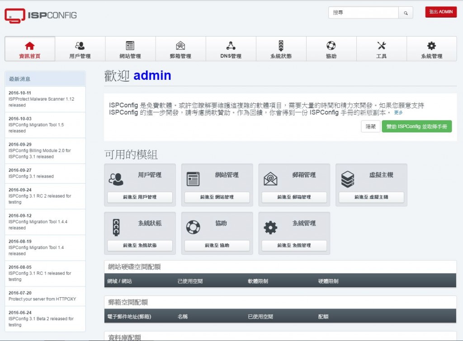Viewport: 463px width, 341px height.
Task: Open the 資訊首頁 home tab
Action: 30,49
